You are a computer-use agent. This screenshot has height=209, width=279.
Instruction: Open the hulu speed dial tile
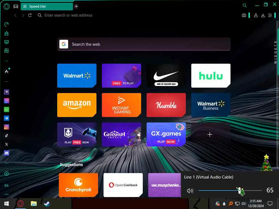[x=211, y=76]
